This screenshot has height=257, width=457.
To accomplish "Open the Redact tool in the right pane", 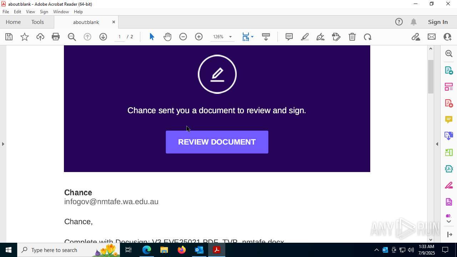I will point(449,186).
